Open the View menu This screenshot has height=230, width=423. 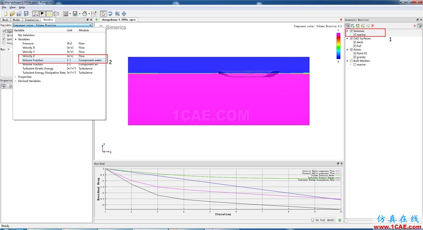click(x=12, y=7)
